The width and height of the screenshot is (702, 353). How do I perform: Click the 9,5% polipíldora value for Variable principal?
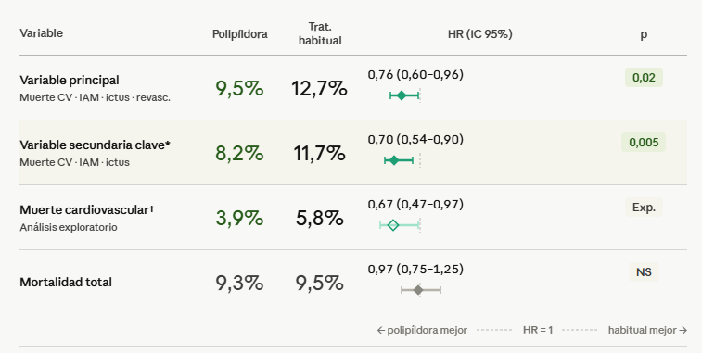pyautogui.click(x=239, y=88)
